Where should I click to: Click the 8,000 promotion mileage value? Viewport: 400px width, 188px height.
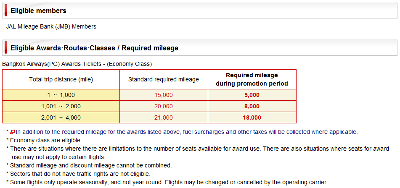coord(252,106)
